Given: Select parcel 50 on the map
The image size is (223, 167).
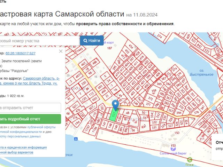Looking at the screenshot, I should (143, 113).
